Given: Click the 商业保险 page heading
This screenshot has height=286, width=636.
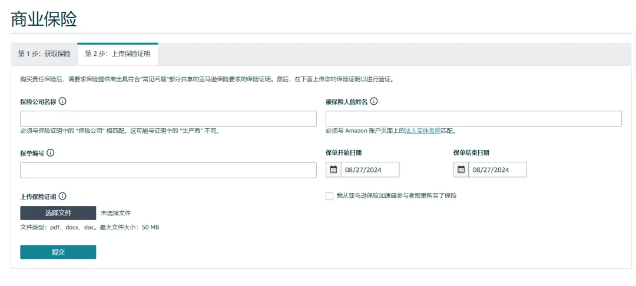Looking at the screenshot, I should pos(44,19).
